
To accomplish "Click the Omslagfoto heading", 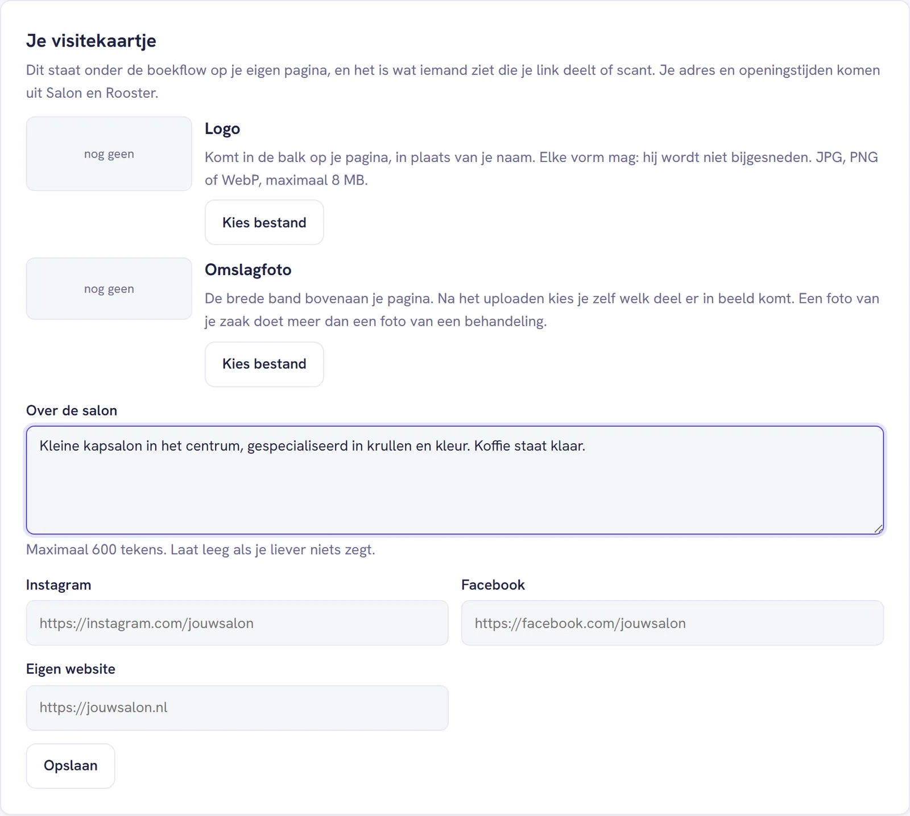I will point(248,270).
